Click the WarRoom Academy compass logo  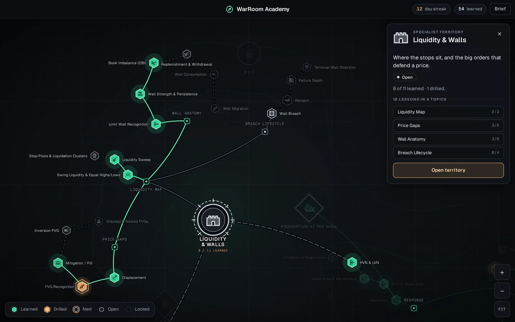tap(229, 9)
